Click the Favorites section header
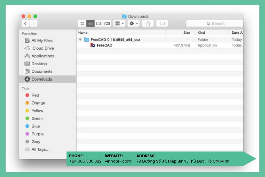 pos(29,34)
